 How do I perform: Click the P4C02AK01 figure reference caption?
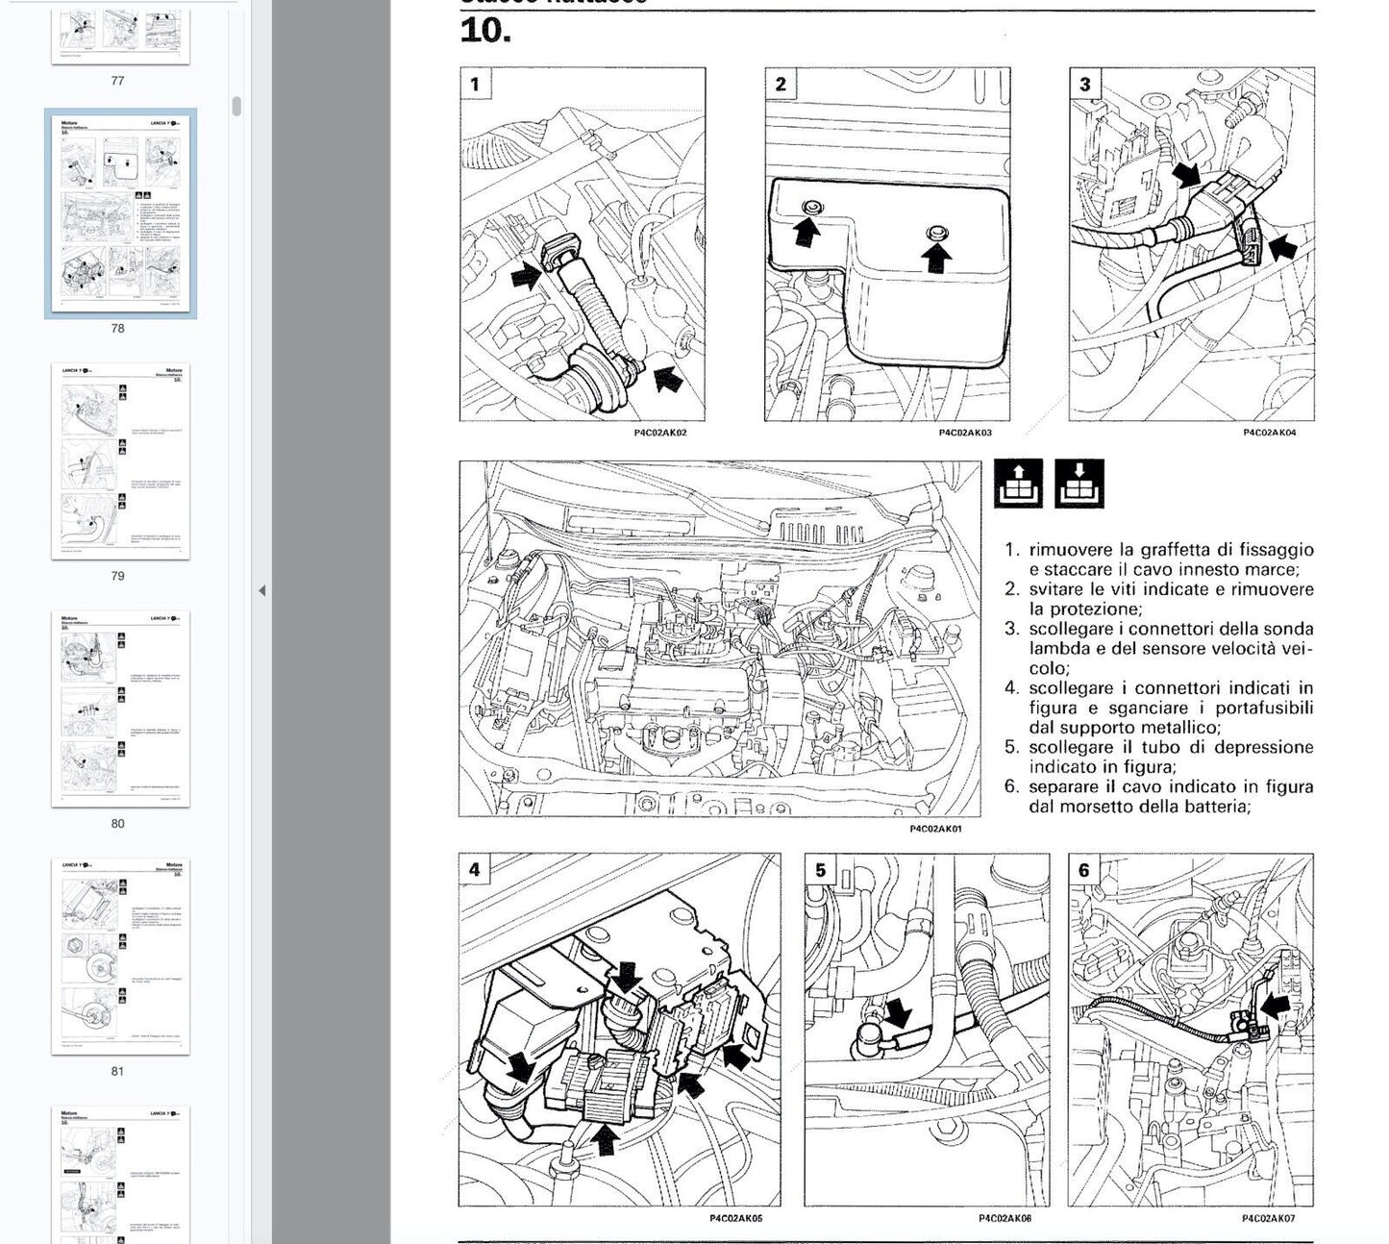tap(934, 829)
